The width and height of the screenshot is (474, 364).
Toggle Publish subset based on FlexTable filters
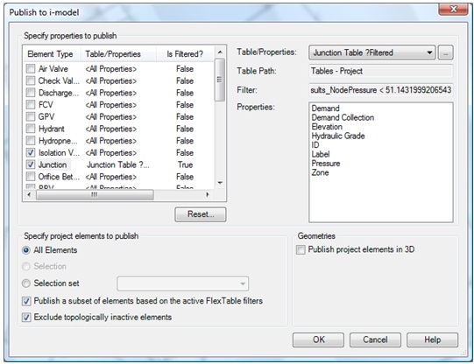click(26, 301)
